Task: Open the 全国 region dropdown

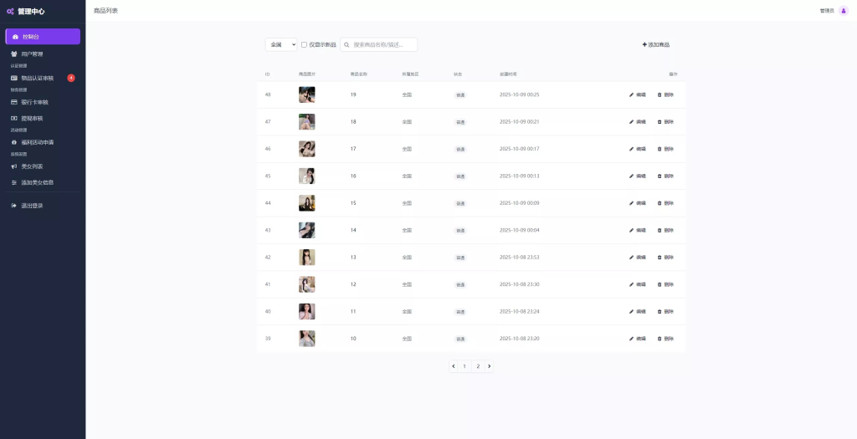Action: (x=281, y=44)
